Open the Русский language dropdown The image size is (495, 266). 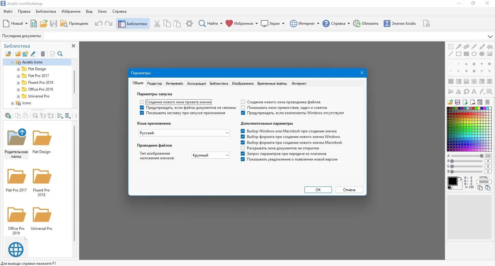click(184, 133)
